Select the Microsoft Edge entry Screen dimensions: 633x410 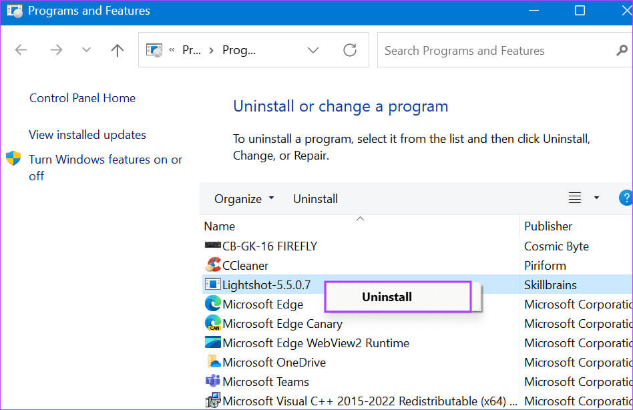[262, 304]
